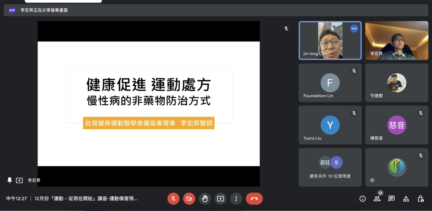Hang up with the red leave call button
The width and height of the screenshot is (432, 211).
[254, 198]
